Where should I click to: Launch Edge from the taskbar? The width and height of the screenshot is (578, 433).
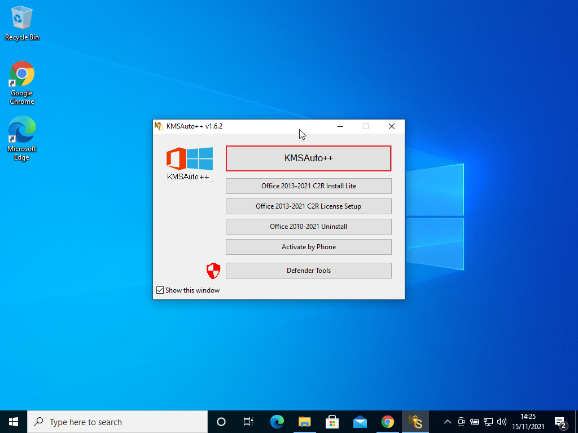pos(277,422)
